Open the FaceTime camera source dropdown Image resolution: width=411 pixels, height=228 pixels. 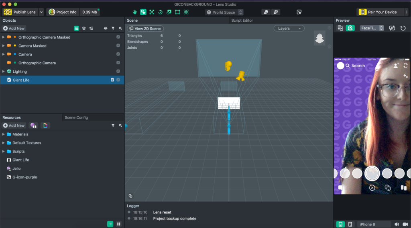click(x=372, y=28)
